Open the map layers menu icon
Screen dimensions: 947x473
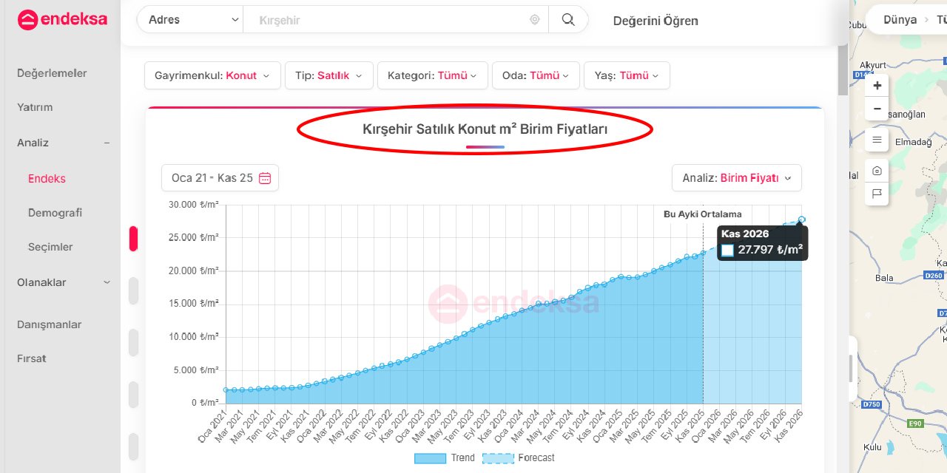point(877,140)
